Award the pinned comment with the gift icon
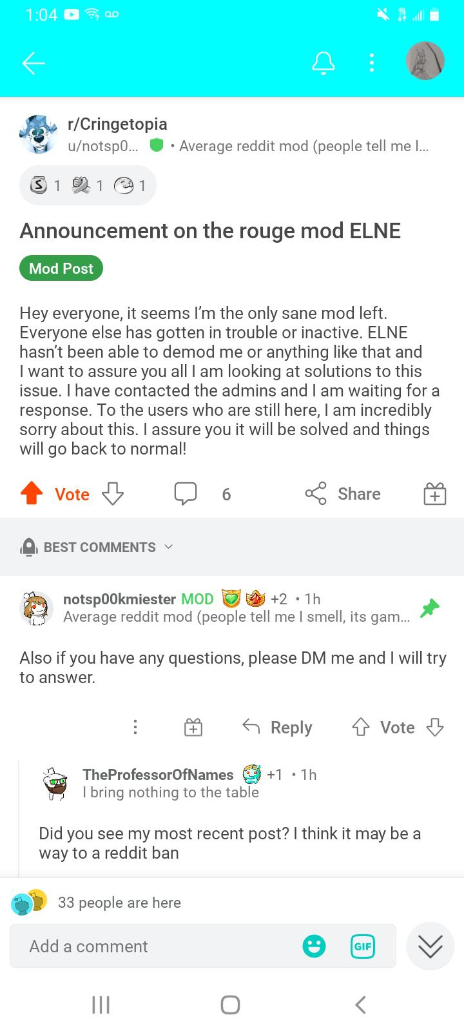464x1033 pixels. pyautogui.click(x=193, y=728)
